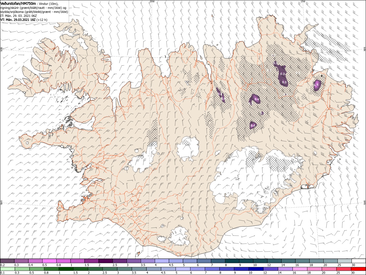The width and height of the screenshot is (366, 275).
Task: Select the bright pink upper swatch starting at 0.5
Action: (x=49, y=261)
